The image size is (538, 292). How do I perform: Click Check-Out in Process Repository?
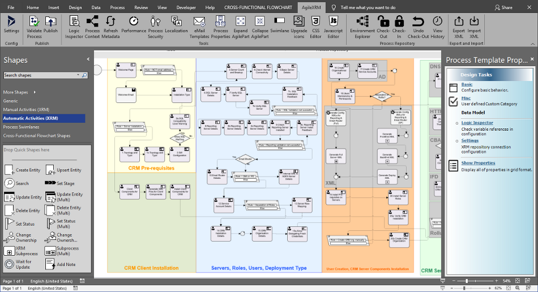tap(383, 27)
